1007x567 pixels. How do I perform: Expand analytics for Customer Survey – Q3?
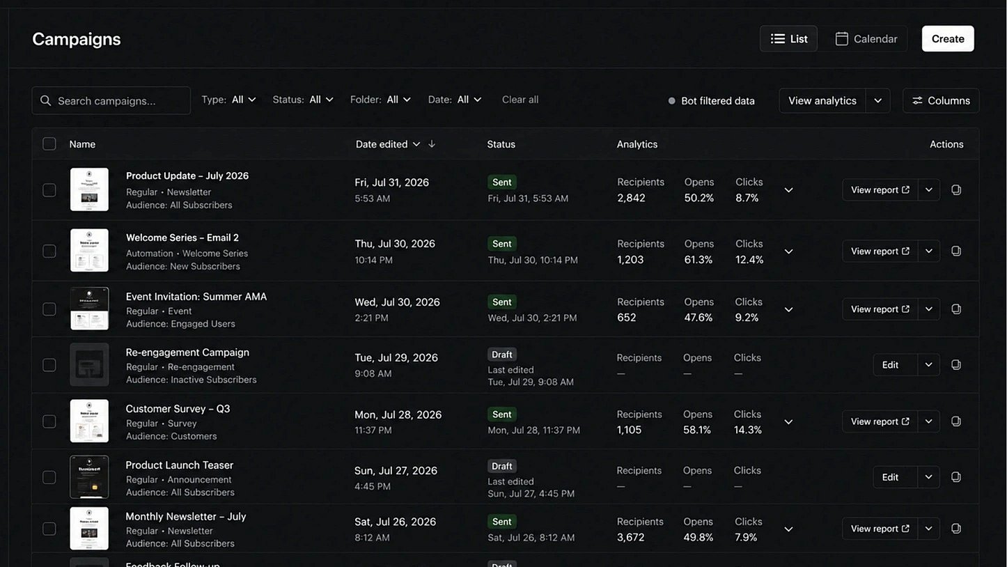tap(788, 421)
